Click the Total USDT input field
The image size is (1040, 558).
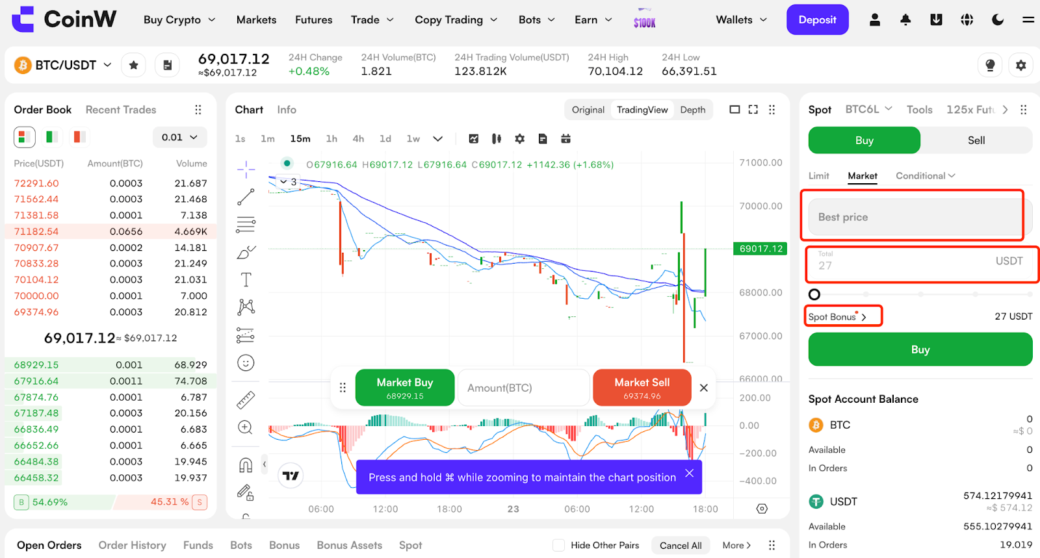920,261
